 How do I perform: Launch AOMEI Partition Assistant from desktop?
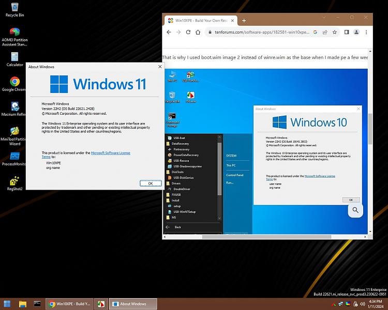(x=14, y=37)
